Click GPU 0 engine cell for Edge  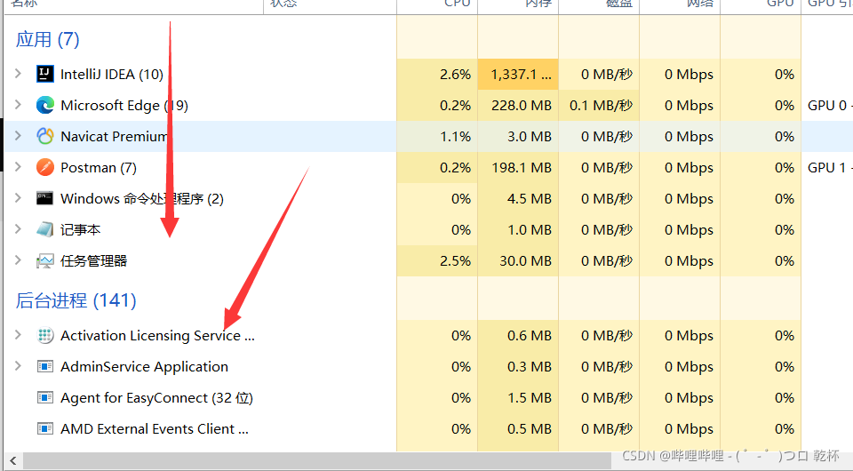pos(830,105)
